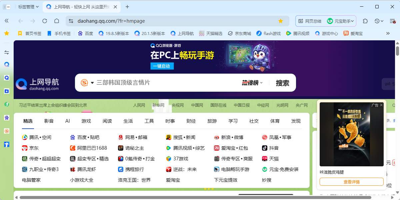The image size is (400, 200).
Task: Open the Sogou search engine selector dropdown
Action: pos(87,83)
